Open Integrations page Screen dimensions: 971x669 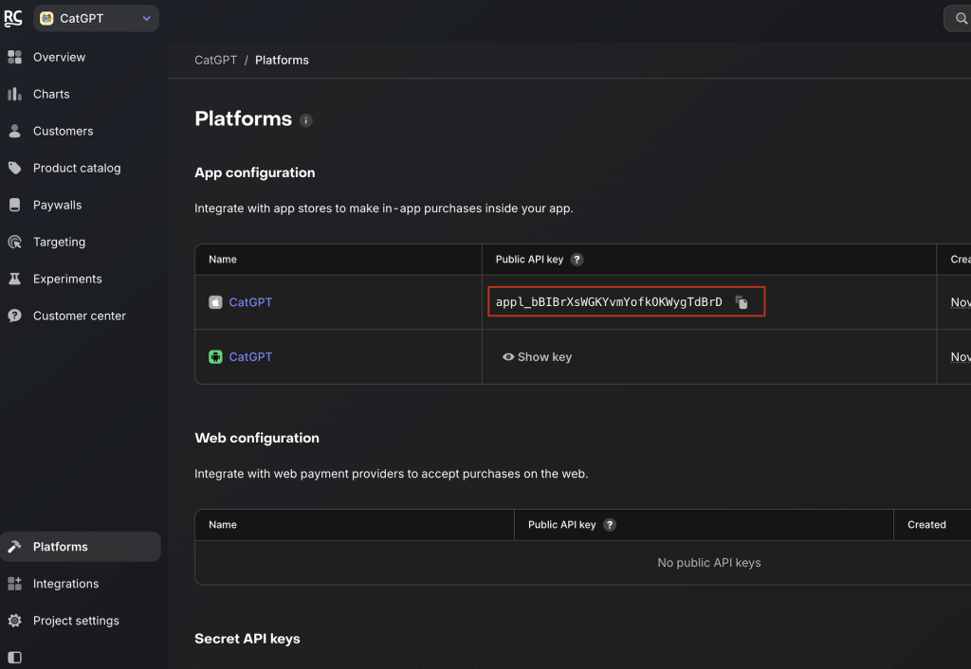coord(65,585)
